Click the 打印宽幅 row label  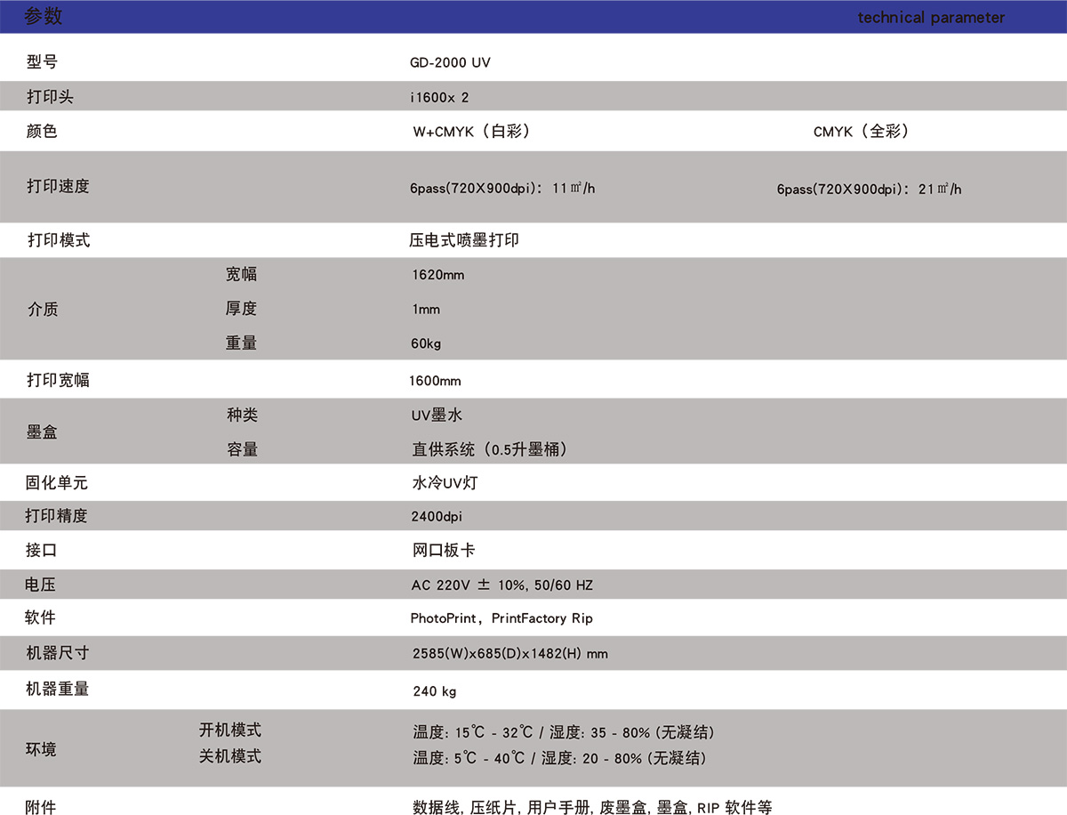(58, 380)
